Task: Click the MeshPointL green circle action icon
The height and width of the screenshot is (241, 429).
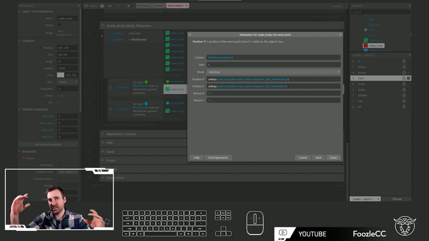Action: click(167, 82)
